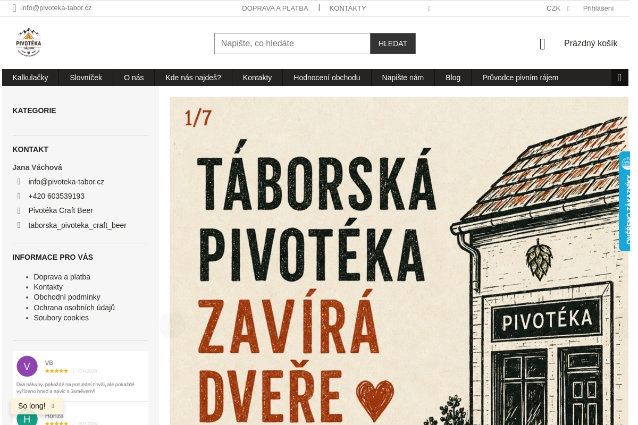This screenshot has width=638, height=425.
Task: Open the Kde nás najdeš? menu item
Action: pyautogui.click(x=193, y=78)
